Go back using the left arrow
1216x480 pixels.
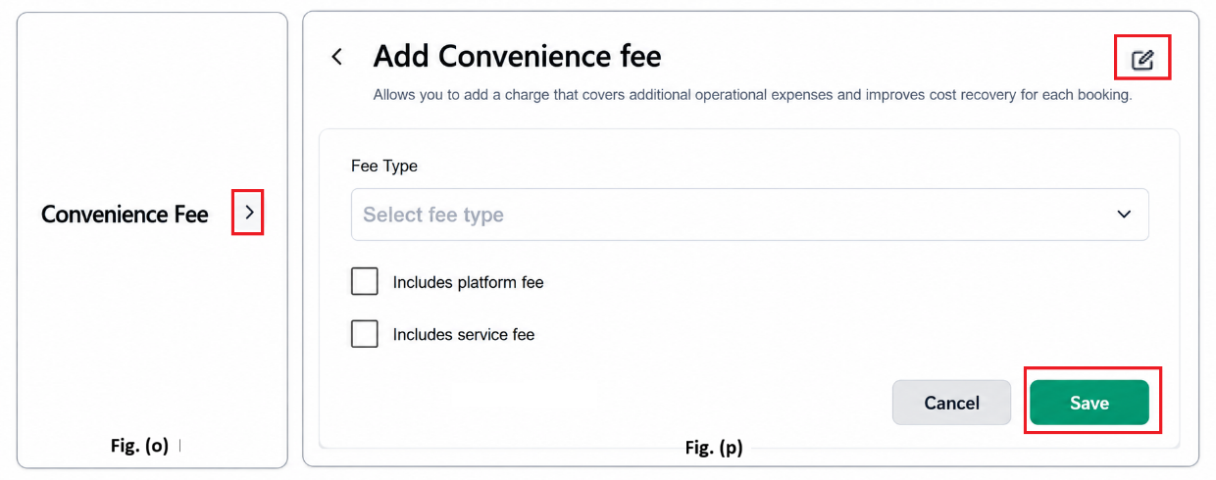[x=336, y=57]
